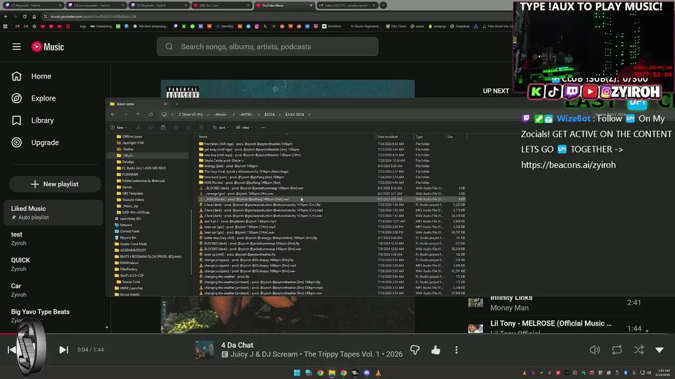Reload the browser page
The width and height of the screenshot is (675, 379).
[25, 16]
